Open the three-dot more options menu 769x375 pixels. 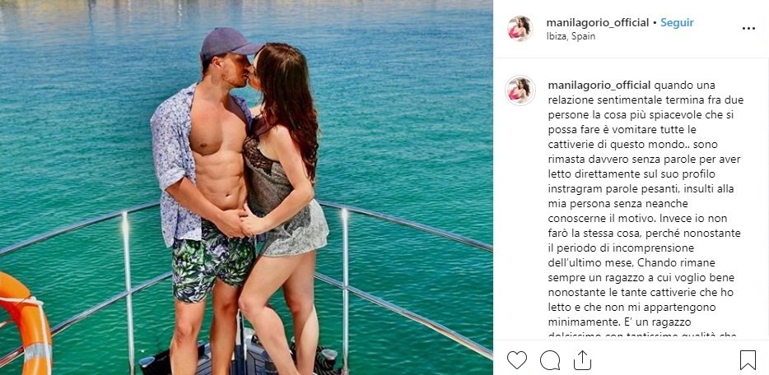pyautogui.click(x=748, y=29)
